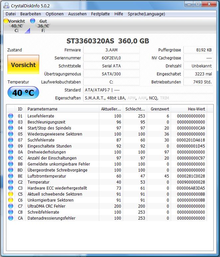
Task: Open the Sprache(Language) menu
Action: pos(146,14)
